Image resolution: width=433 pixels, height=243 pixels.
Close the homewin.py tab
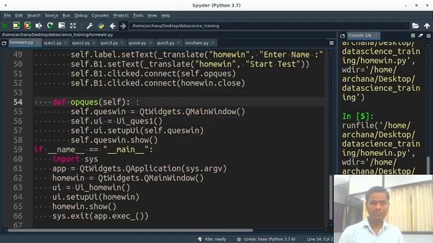(x=37, y=43)
